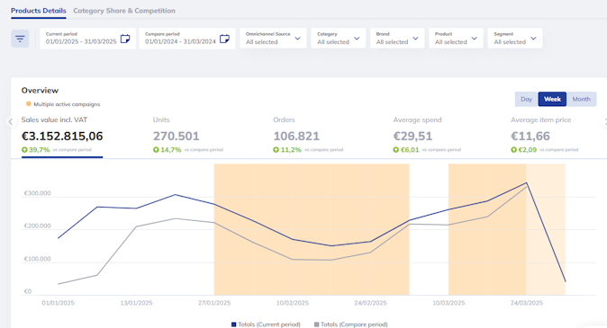Open the filter settings icon button
Viewport: 607px width, 328px height.
click(x=20, y=39)
